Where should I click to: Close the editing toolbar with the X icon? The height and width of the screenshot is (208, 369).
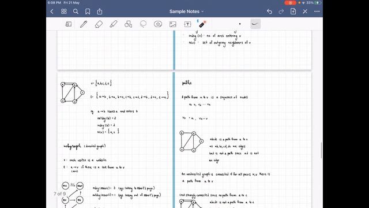tap(305, 12)
